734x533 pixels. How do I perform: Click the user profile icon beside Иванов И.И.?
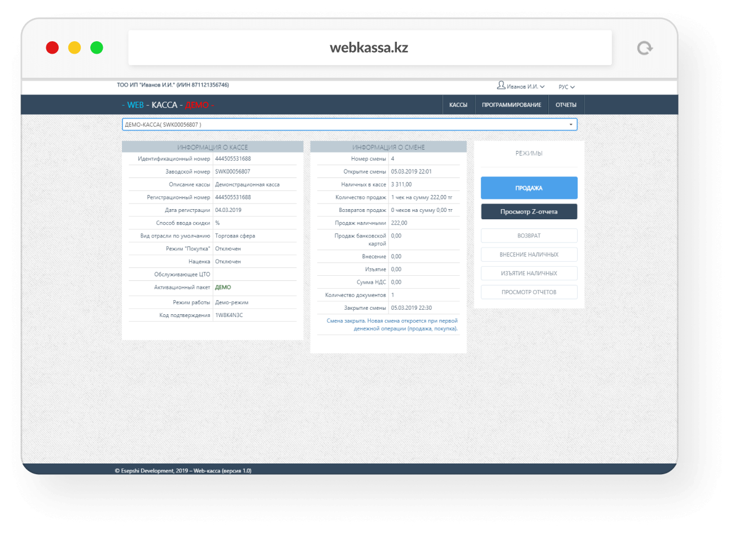tap(501, 85)
